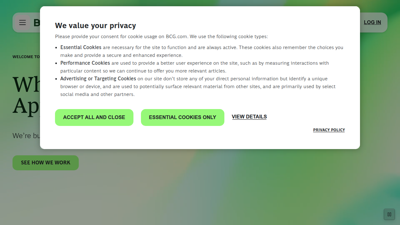Click the bold 'Performance Cookies' label
This screenshot has height=225, width=400.
point(85,63)
